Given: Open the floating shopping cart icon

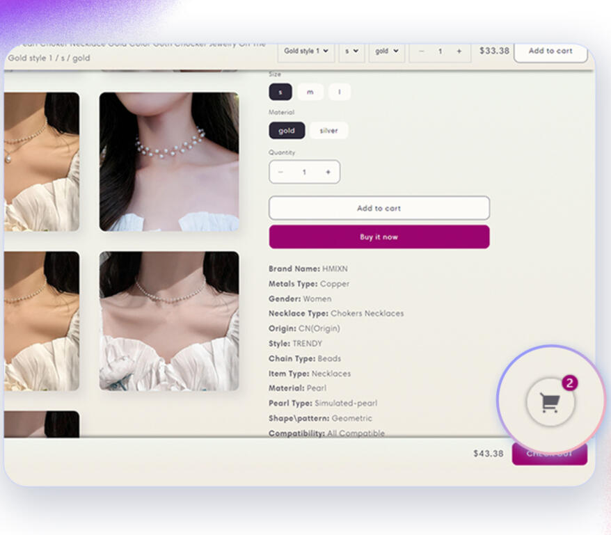Looking at the screenshot, I should point(550,402).
